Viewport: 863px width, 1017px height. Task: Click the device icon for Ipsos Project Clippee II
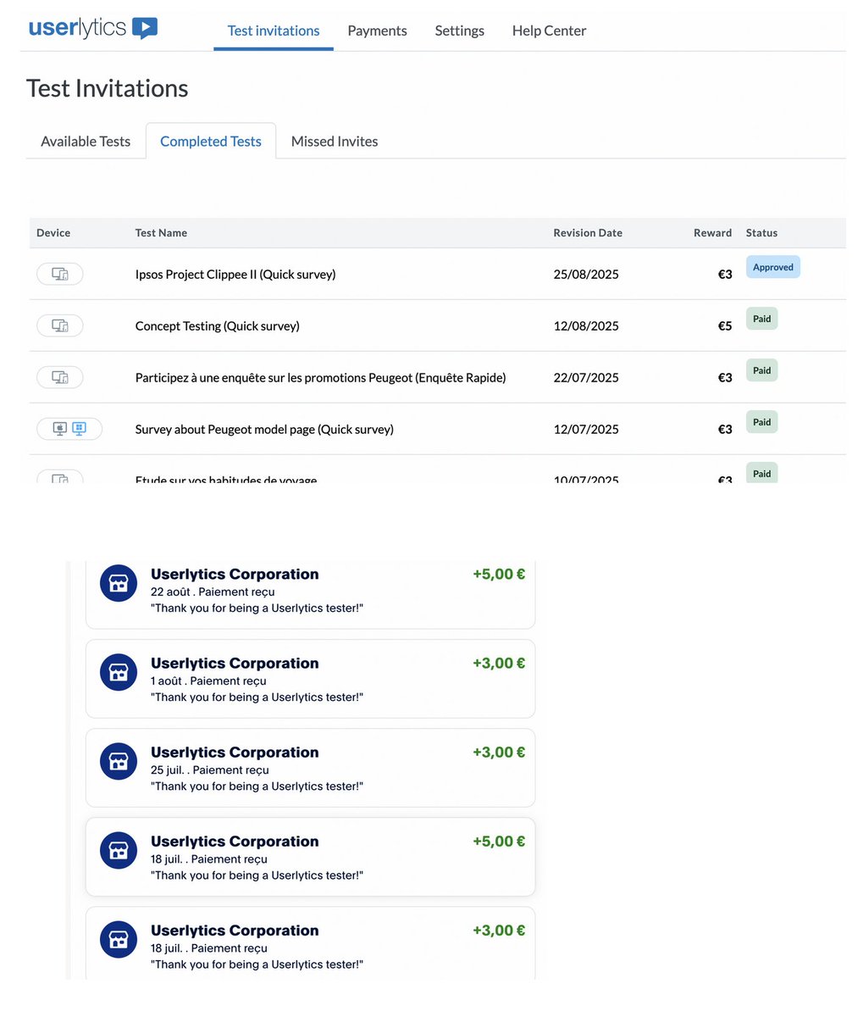[60, 274]
